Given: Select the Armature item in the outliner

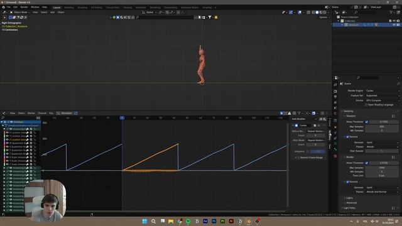Looking at the screenshot, I should [x=354, y=25].
